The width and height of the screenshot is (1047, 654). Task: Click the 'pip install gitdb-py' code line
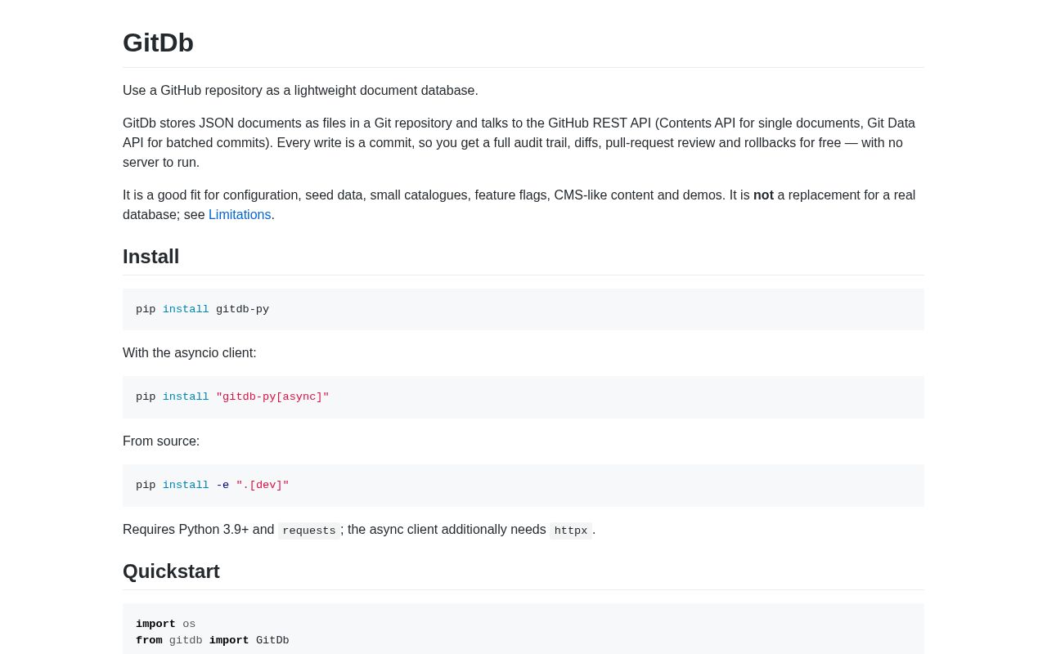tap(202, 310)
